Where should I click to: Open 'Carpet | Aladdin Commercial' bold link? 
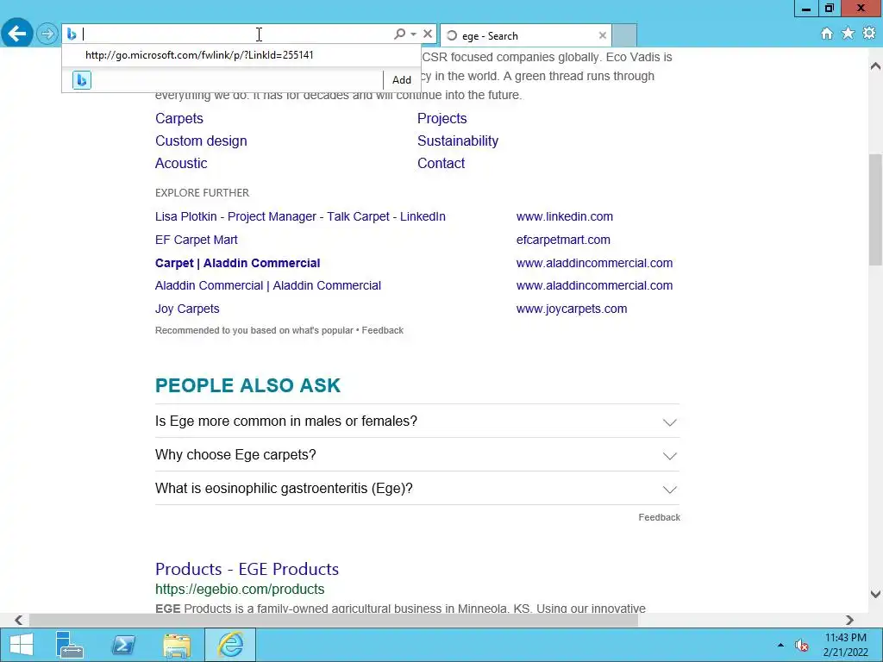pos(238,263)
